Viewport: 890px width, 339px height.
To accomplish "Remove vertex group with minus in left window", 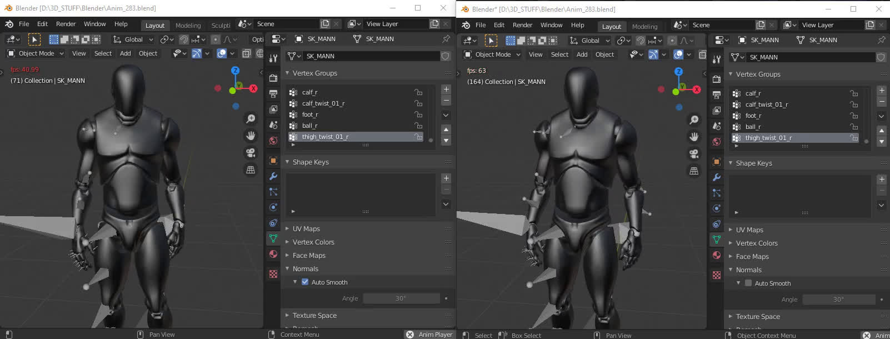I will 446,101.
